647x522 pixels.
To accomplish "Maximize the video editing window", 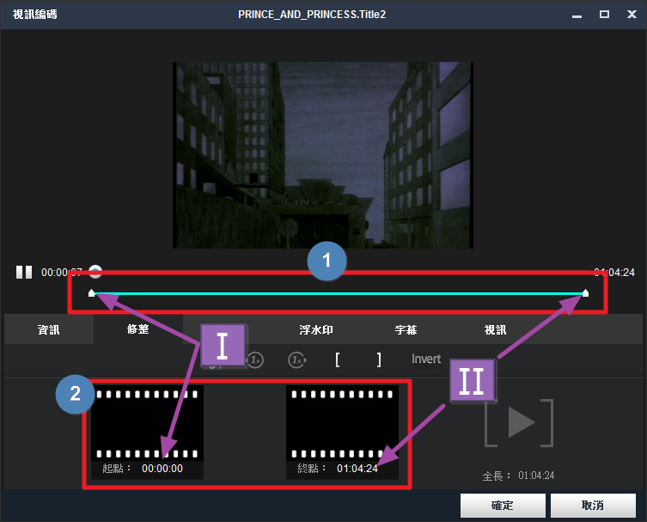I will pos(604,15).
